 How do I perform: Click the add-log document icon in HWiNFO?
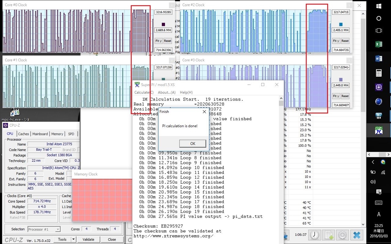[328, 235]
